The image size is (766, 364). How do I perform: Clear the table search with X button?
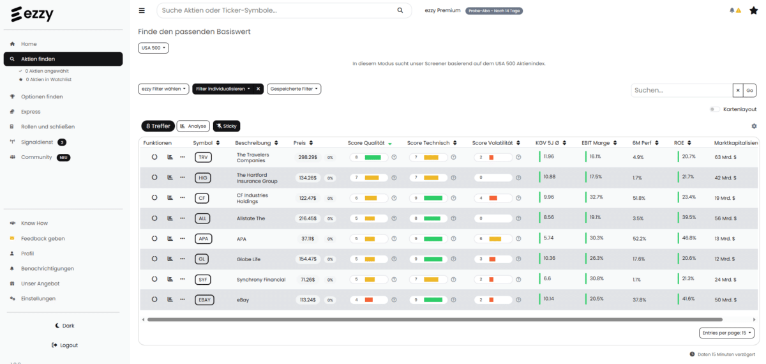(737, 91)
